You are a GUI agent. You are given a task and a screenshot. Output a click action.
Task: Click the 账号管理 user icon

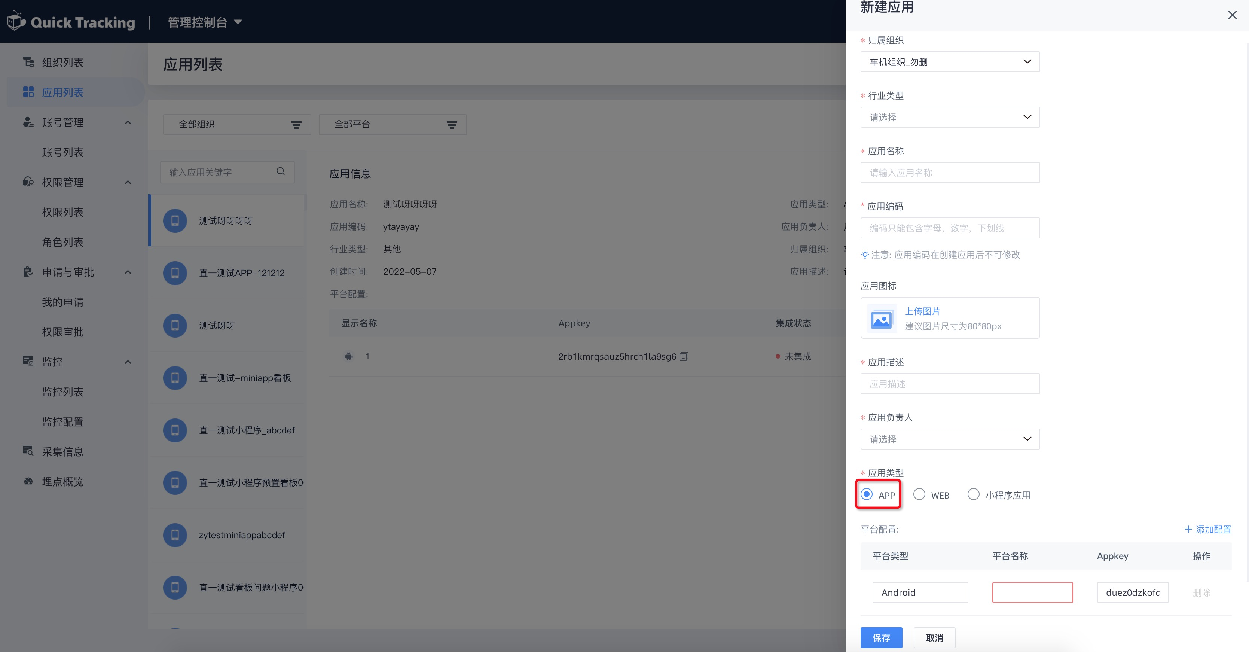pos(28,122)
